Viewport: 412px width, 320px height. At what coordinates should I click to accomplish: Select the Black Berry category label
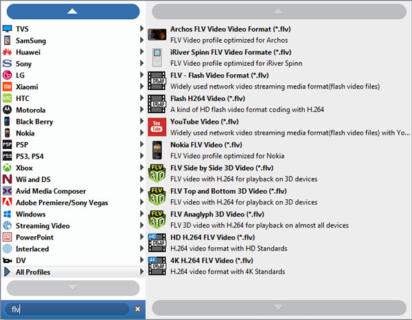tap(34, 122)
